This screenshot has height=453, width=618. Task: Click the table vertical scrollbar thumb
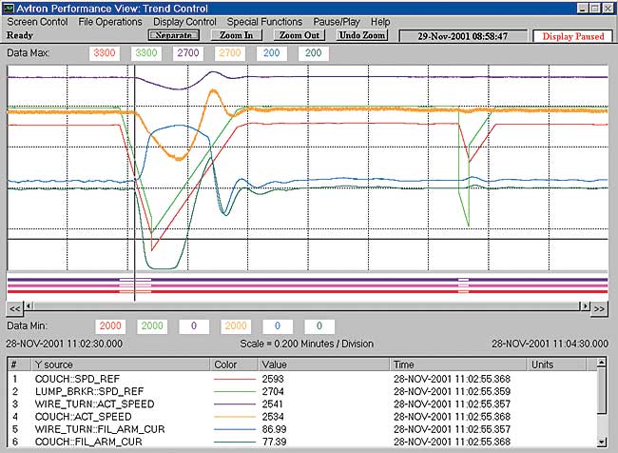(x=602, y=390)
